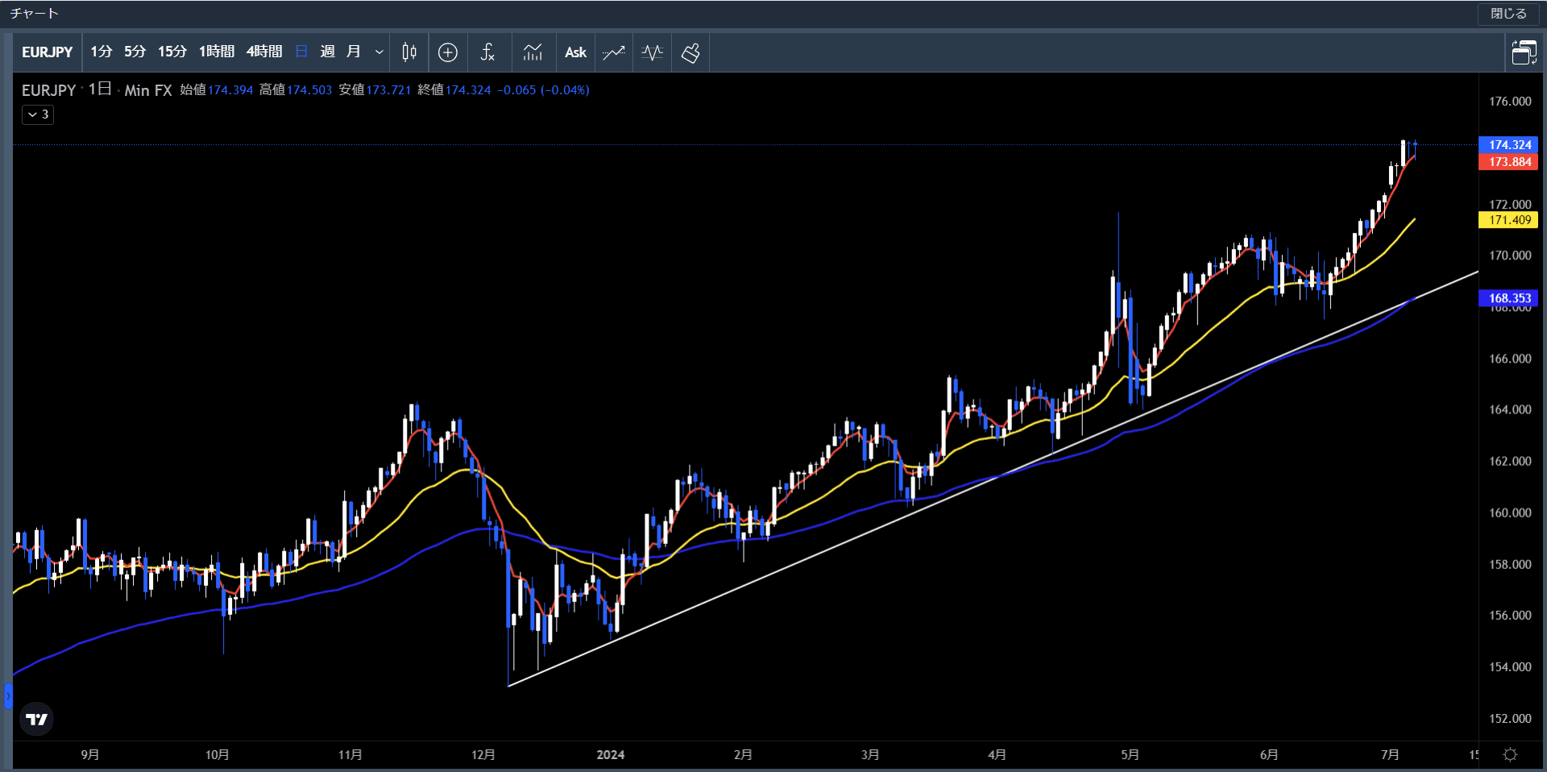1547x772 pixels.
Task: Switch to weekly 週 timeframe
Action: [x=327, y=52]
